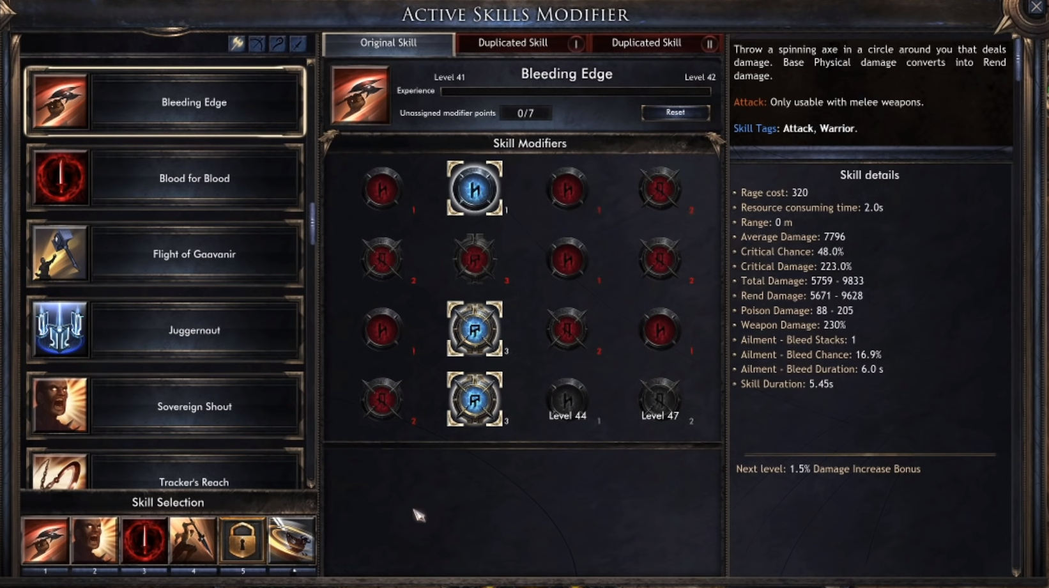Open the Sovereign Shout skill
Image resolution: width=1049 pixels, height=588 pixels.
[165, 406]
